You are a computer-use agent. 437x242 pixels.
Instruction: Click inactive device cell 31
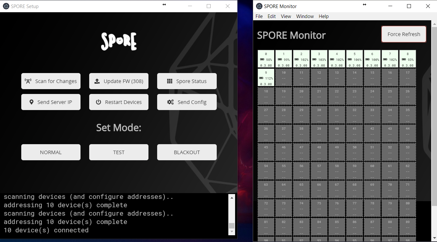click(337, 115)
